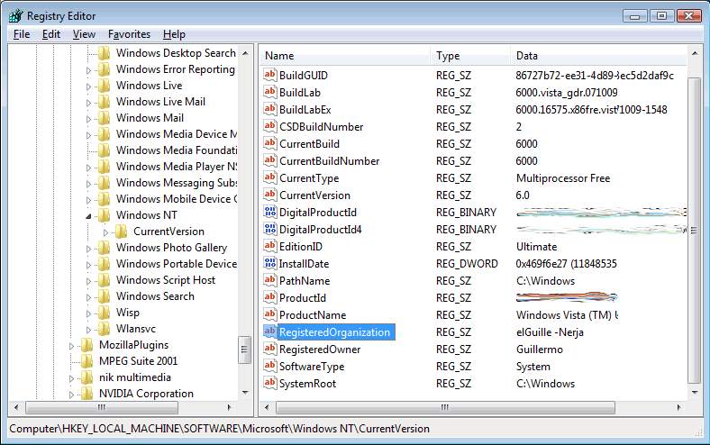Open the Favorites menu
710x445 pixels.
pyautogui.click(x=129, y=34)
